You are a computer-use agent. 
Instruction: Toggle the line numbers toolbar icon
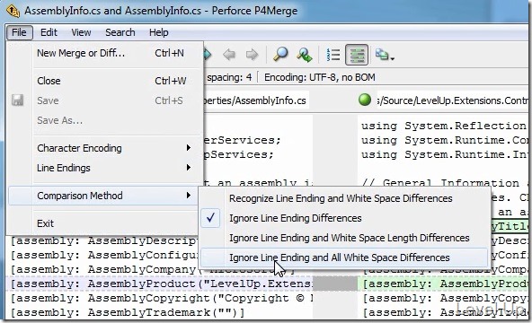tap(333, 55)
